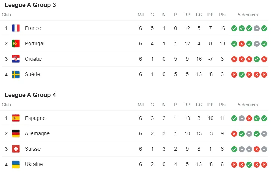Viewport: 271px width, 178px height.
Task: Click the League A Group 4 heading
Action: pyautogui.click(x=30, y=95)
